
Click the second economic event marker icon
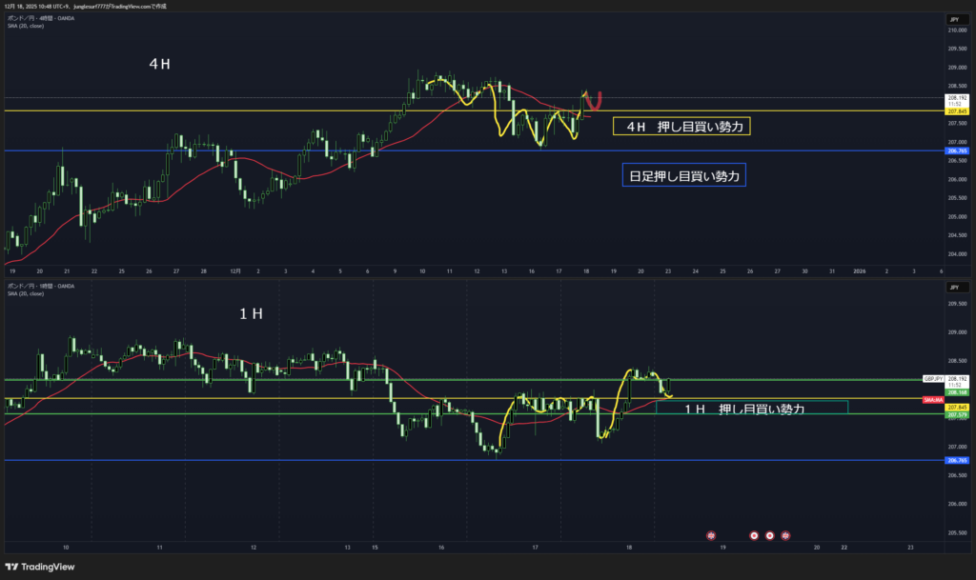point(755,535)
